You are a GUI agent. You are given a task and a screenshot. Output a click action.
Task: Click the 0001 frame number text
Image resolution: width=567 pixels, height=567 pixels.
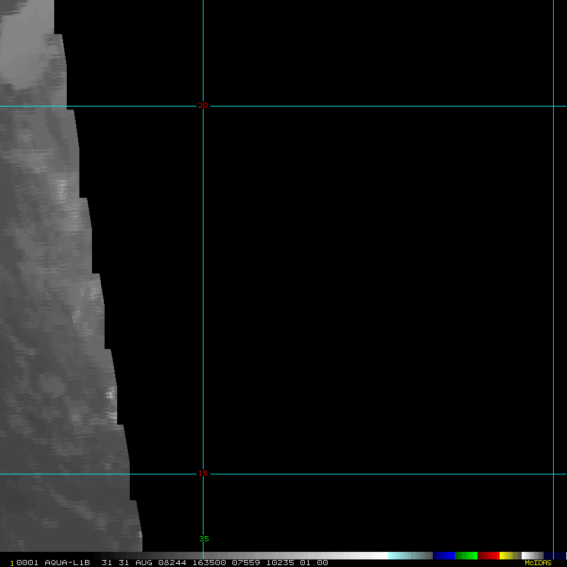[26, 563]
